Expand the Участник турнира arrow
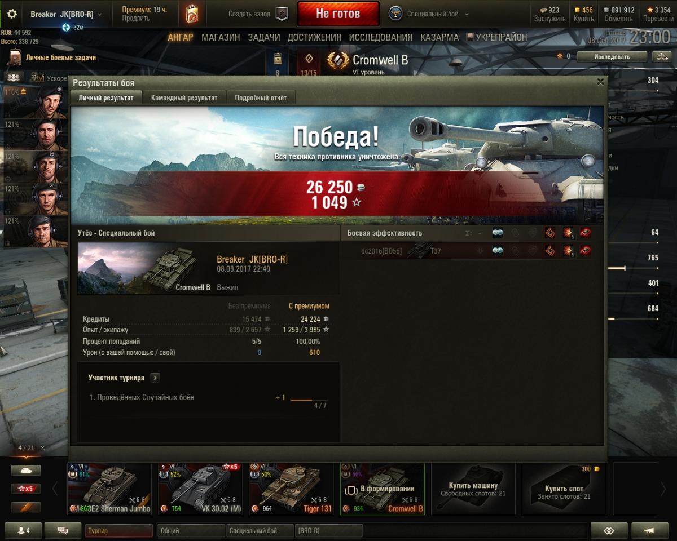 pyautogui.click(x=155, y=378)
